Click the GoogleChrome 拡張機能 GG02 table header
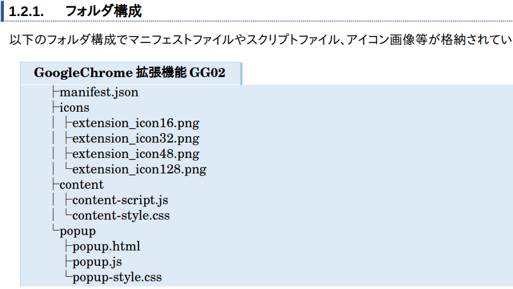The image size is (513, 289). [x=130, y=73]
